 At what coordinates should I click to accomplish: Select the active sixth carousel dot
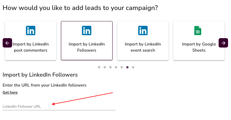[x=127, y=67]
